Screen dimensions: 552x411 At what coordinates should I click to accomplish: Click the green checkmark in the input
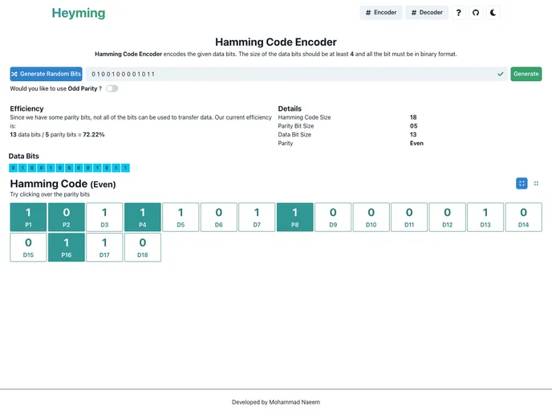pos(501,74)
